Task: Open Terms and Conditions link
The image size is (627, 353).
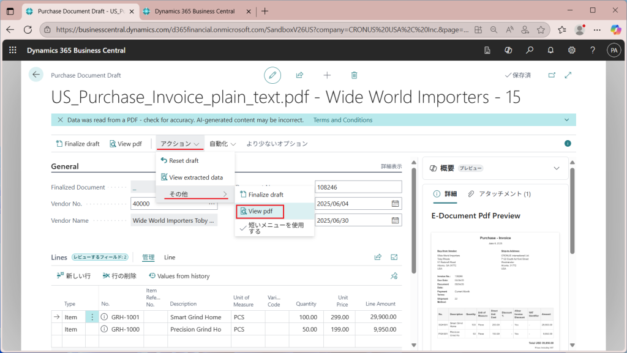Action: [x=343, y=120]
